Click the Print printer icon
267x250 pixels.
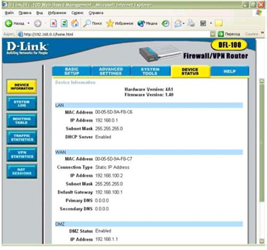tap(191, 23)
